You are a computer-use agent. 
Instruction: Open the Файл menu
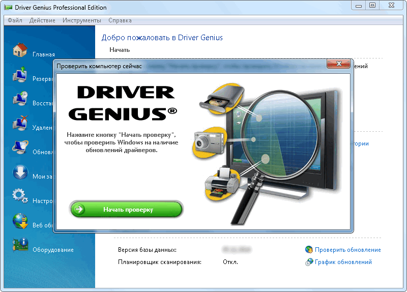[x=15, y=20]
